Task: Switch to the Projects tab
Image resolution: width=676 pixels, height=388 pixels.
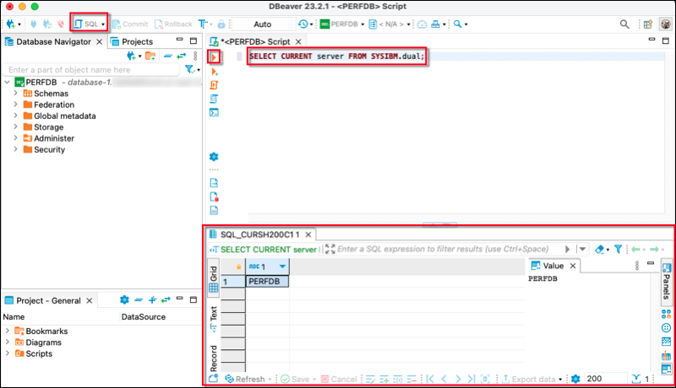Action: [x=137, y=41]
